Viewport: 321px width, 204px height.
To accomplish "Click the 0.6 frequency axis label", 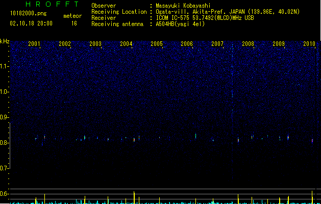I will coord(5,194).
